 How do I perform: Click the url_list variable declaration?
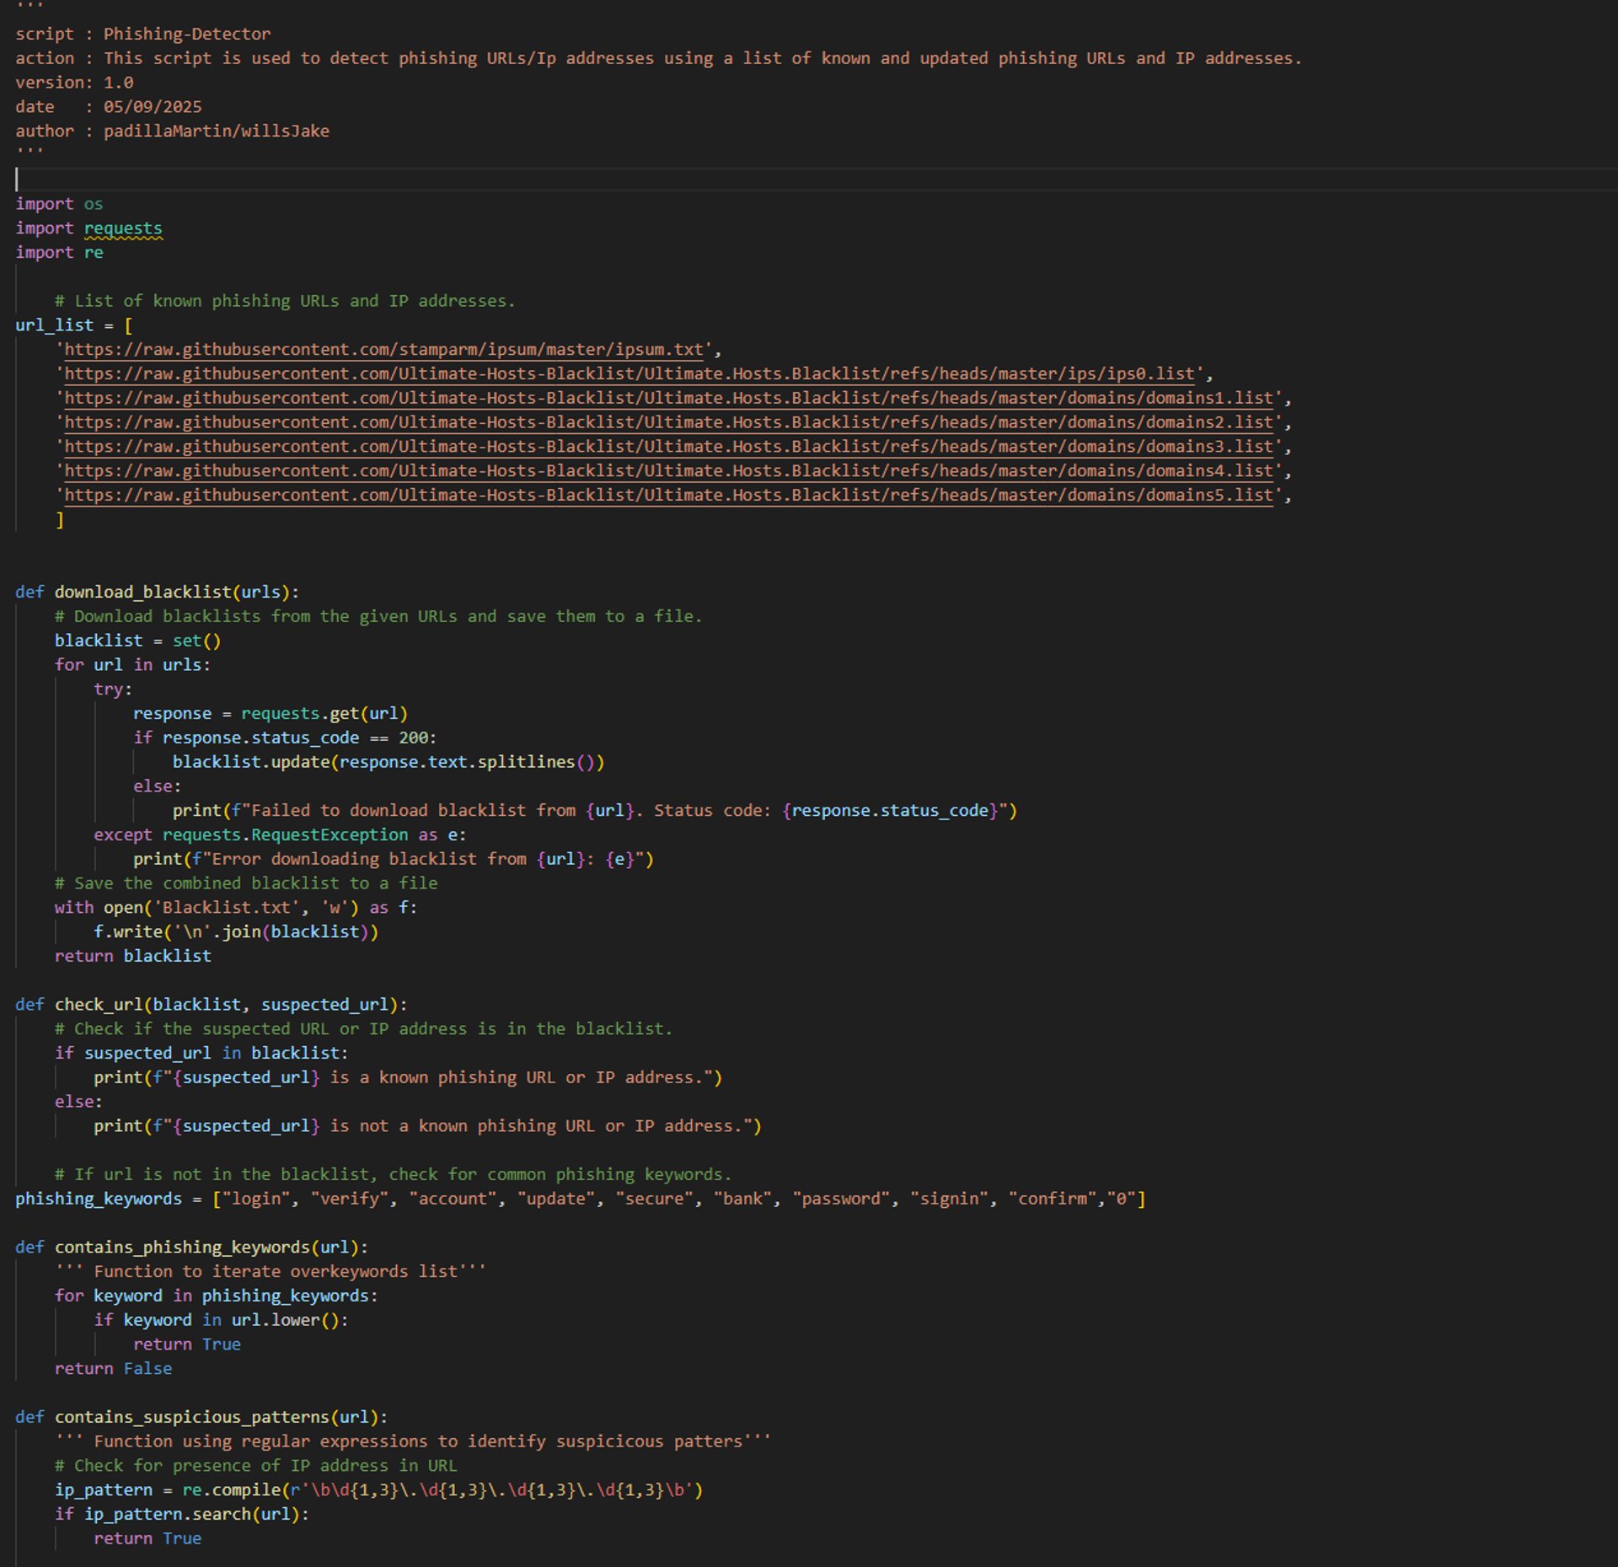(54, 325)
